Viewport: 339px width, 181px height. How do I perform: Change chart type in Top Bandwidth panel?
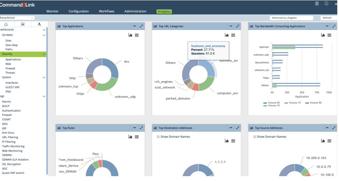(x=323, y=35)
